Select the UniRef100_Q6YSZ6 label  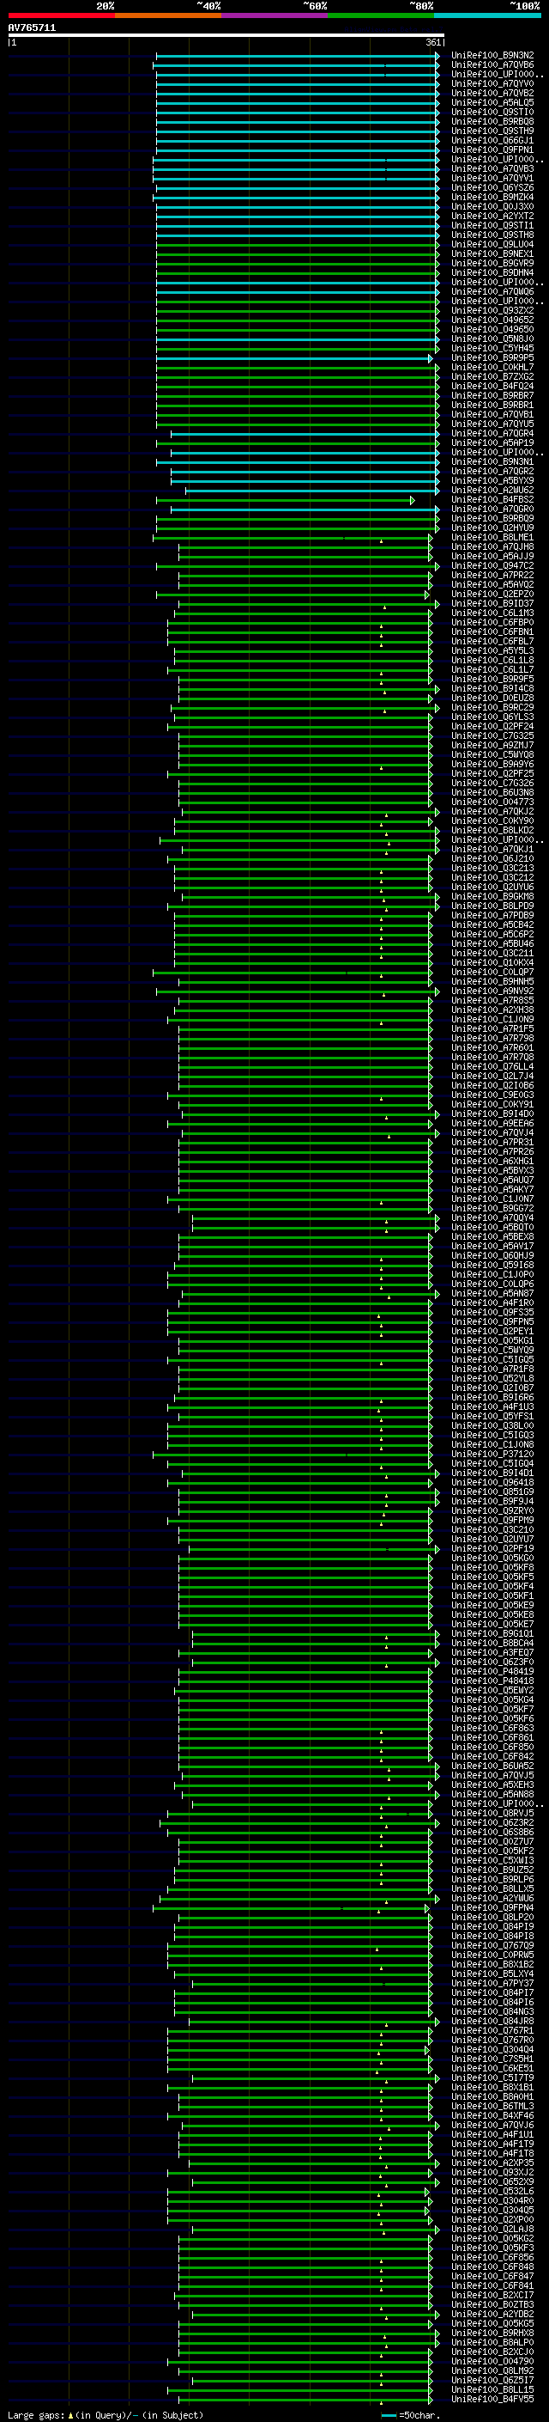492,188
